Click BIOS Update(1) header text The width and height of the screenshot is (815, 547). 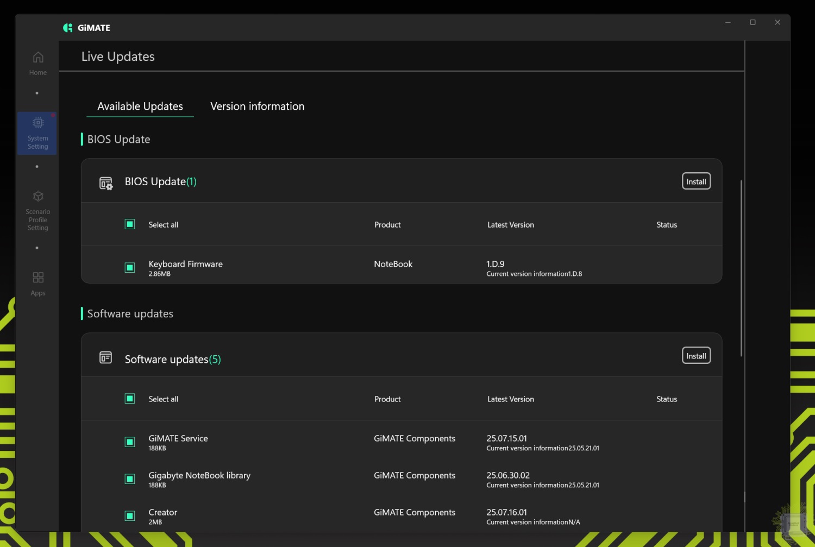[161, 181]
